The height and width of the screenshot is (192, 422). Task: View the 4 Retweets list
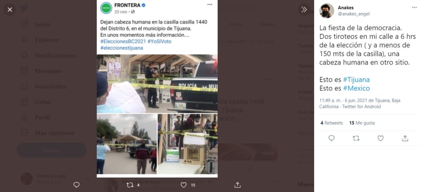331,123
